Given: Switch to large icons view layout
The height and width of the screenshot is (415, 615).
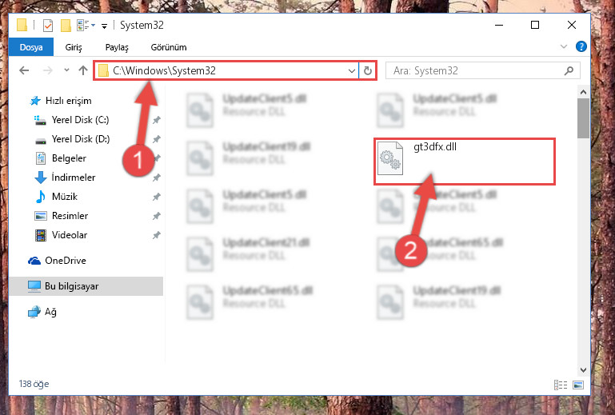Looking at the screenshot, I should [578, 385].
